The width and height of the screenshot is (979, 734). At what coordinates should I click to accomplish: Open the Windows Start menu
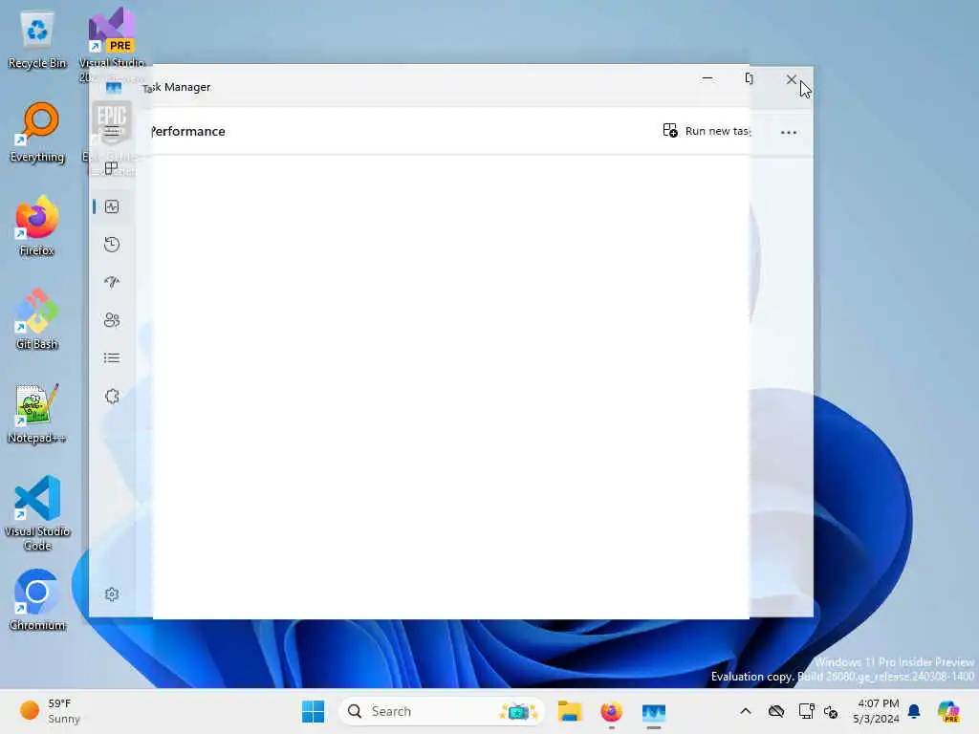click(314, 711)
